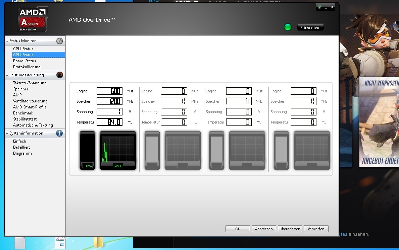This screenshot has height=250, width=399.
Task: Click the AMD A-Series Black Edition logo
Action: pyautogui.click(x=33, y=19)
